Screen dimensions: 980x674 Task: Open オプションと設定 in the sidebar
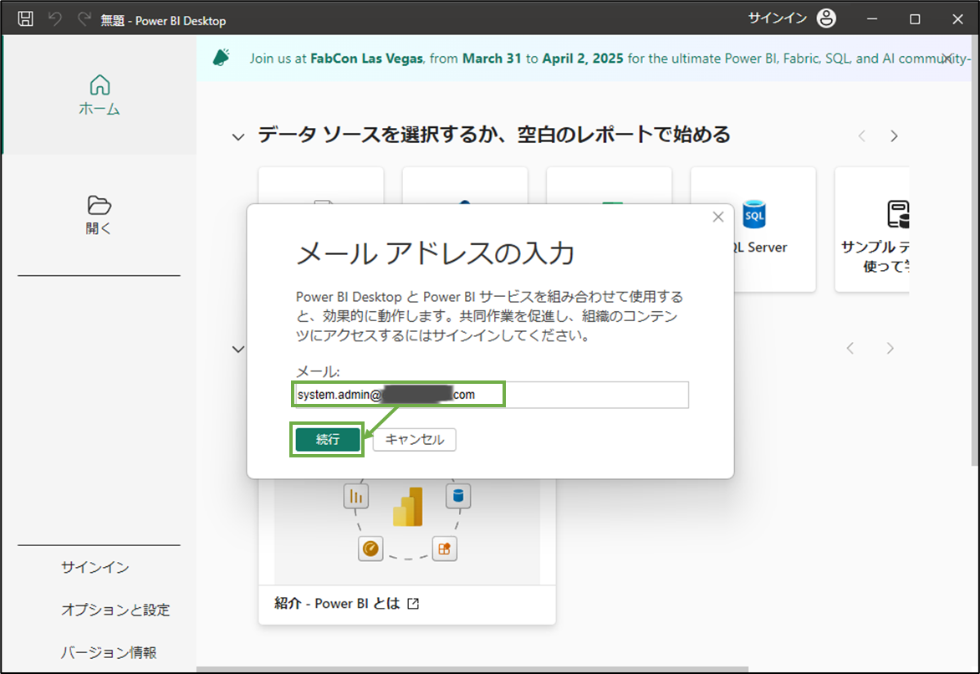pos(115,610)
